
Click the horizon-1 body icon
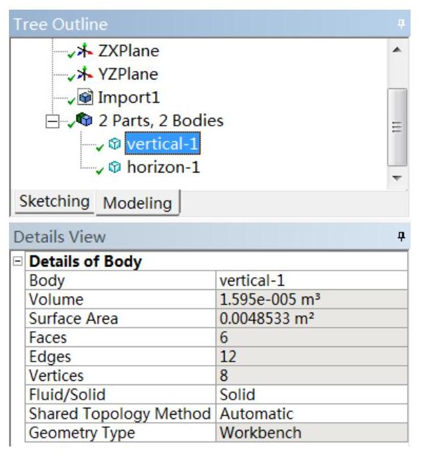pyautogui.click(x=116, y=167)
